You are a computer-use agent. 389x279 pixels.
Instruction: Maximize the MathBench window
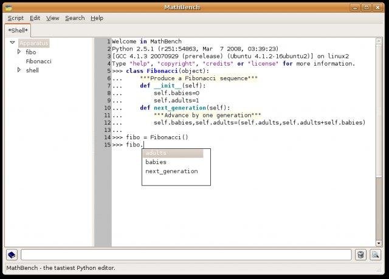tap(367, 8)
